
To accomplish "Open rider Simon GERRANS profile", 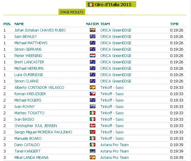I will pyautogui.click(x=28, y=49).
